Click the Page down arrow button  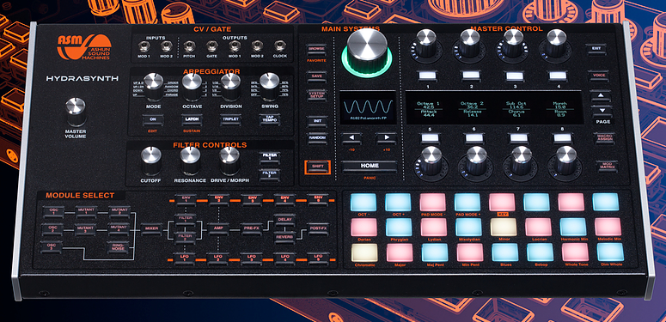[x=602, y=111]
